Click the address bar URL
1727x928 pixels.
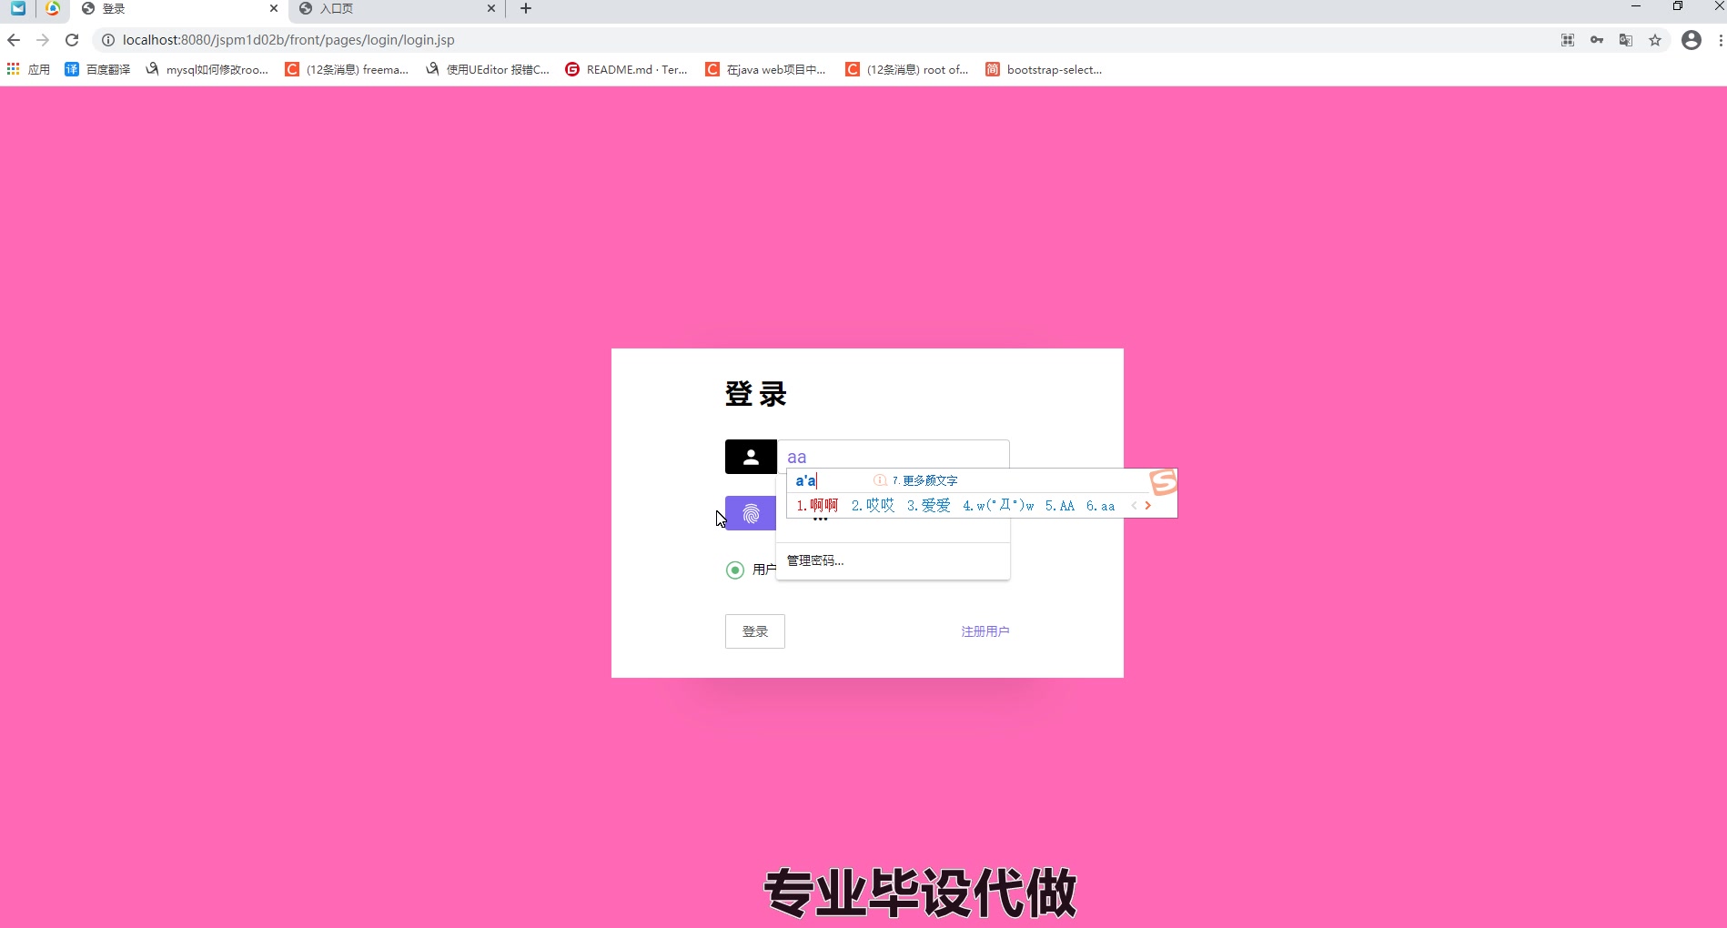click(x=288, y=40)
